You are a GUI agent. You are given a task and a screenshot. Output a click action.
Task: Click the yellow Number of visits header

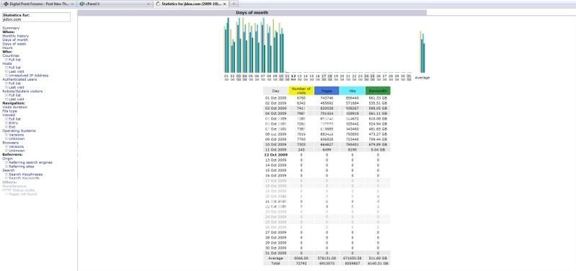pyautogui.click(x=301, y=91)
